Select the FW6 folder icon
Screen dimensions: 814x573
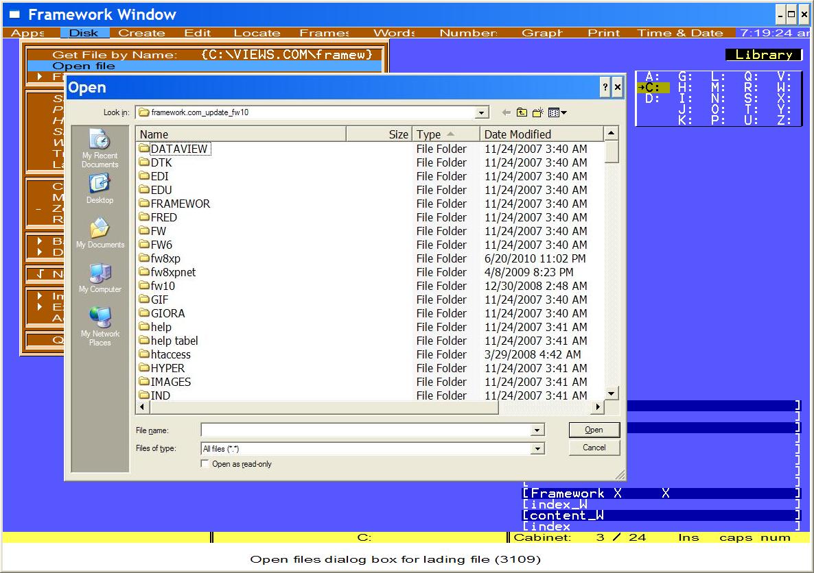click(144, 245)
